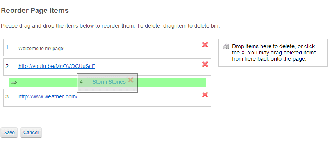Select the Welcome to my page text

(41, 49)
